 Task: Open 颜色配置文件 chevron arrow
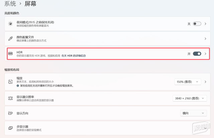[205, 39]
